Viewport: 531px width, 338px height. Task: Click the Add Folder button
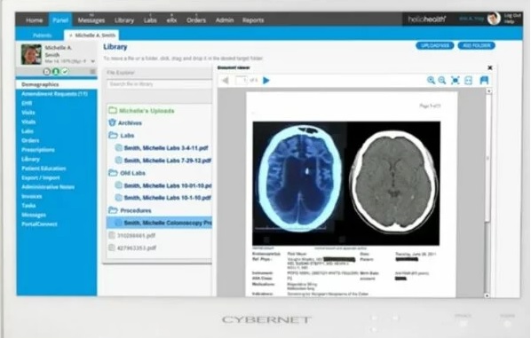click(x=477, y=45)
